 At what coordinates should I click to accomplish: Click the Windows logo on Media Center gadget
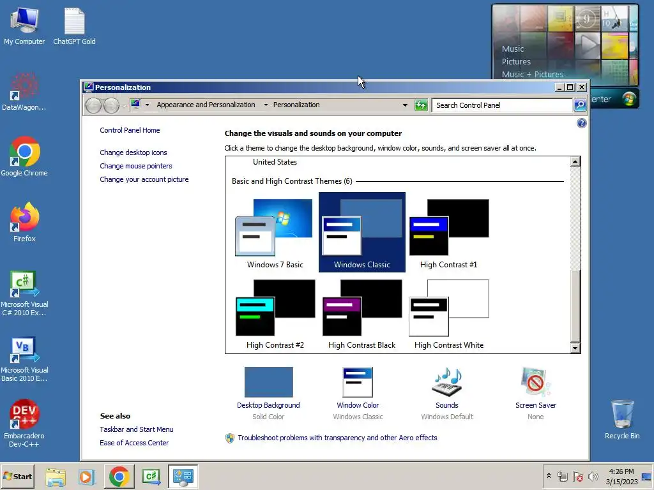click(x=629, y=99)
